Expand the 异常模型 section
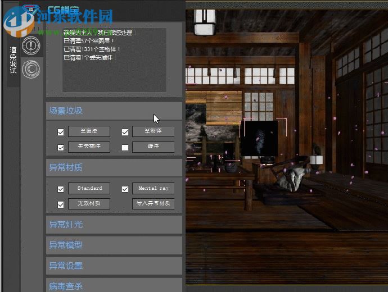The height and width of the screenshot is (292, 388). (x=114, y=245)
